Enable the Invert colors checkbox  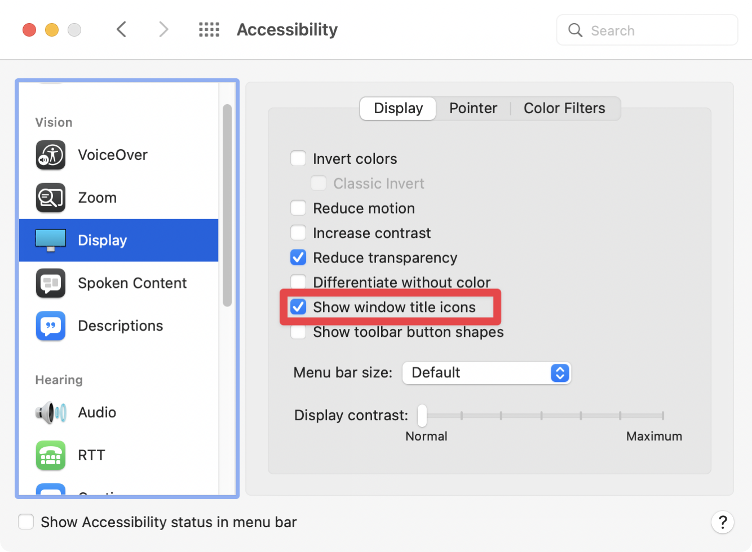(x=298, y=159)
